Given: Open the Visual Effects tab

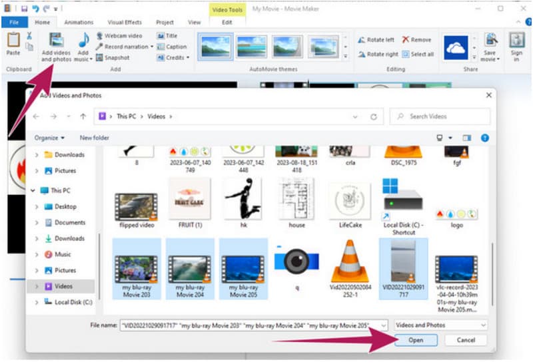Looking at the screenshot, I should pos(124,22).
